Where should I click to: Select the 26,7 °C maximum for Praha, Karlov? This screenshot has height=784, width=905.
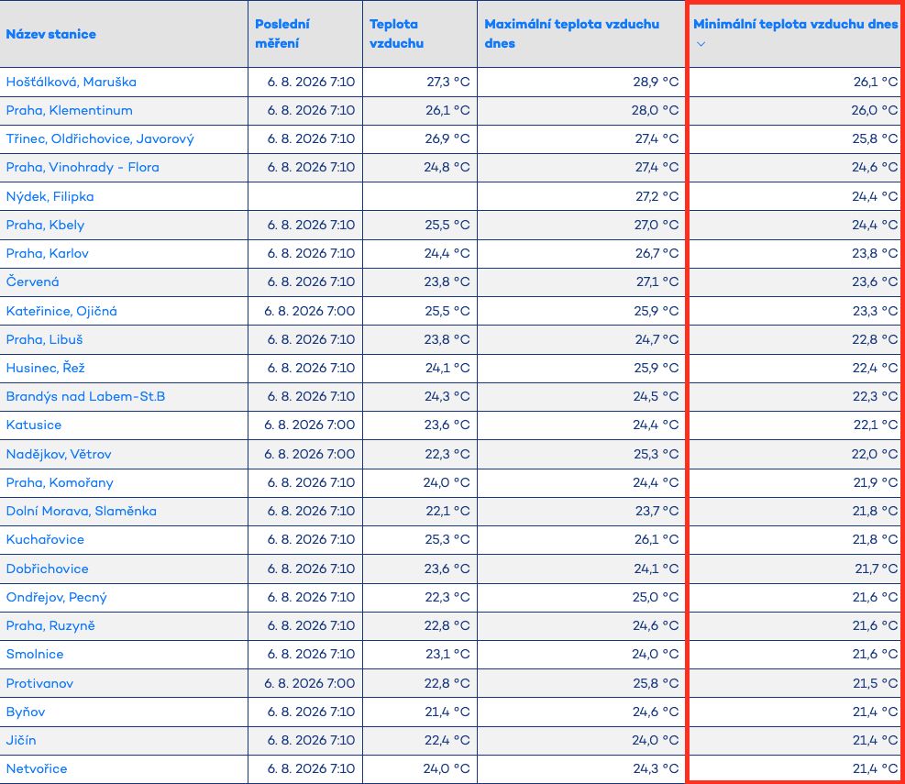[657, 253]
